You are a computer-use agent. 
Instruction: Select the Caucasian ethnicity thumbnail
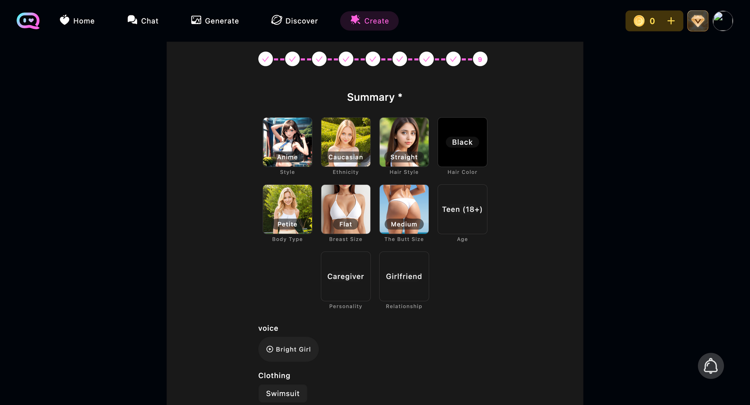(345, 142)
